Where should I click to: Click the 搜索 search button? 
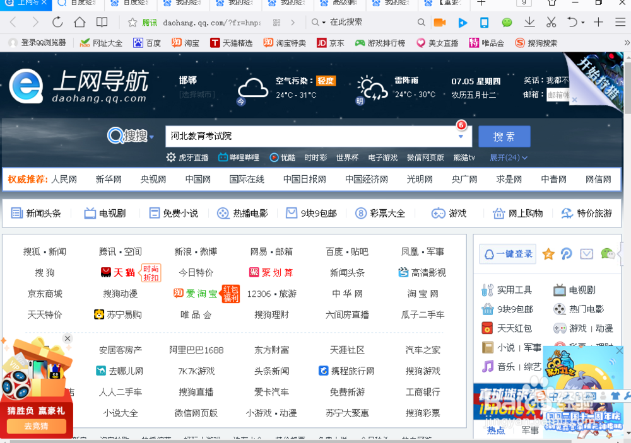(x=504, y=136)
